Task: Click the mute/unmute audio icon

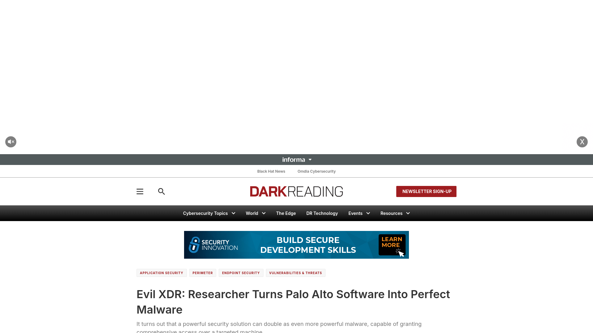Action: [x=11, y=142]
